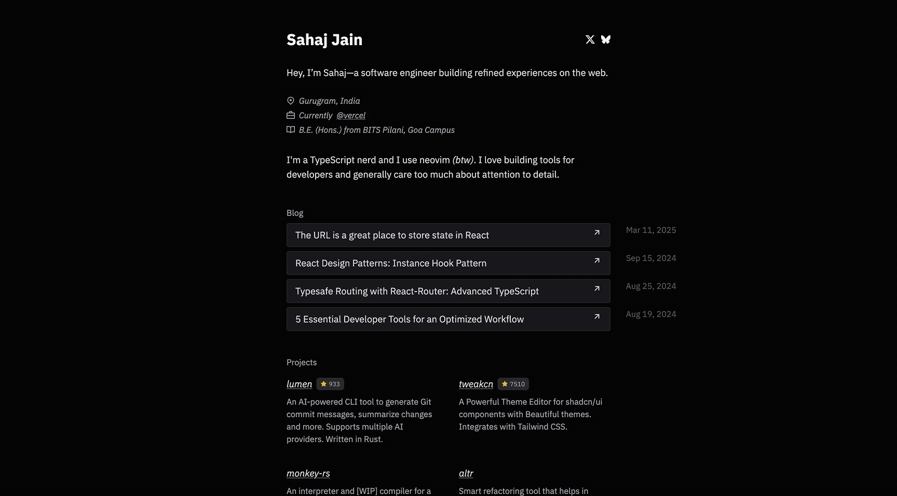Image resolution: width=897 pixels, height=496 pixels.
Task: Open the Bluesky butterfly icon
Action: [606, 39]
